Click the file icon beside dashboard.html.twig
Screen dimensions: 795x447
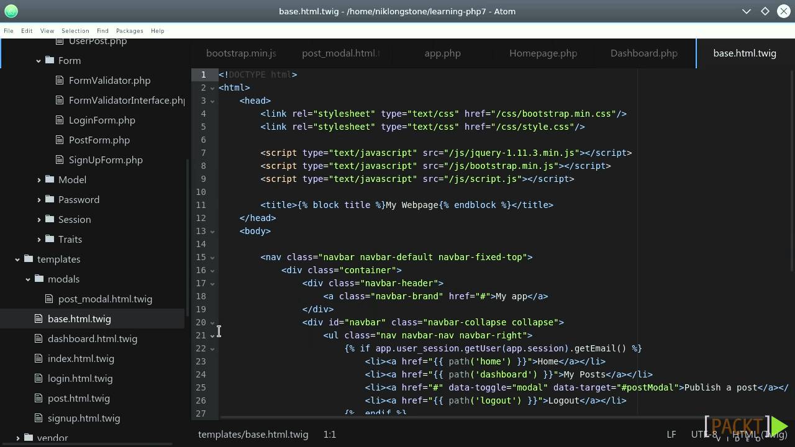point(39,338)
